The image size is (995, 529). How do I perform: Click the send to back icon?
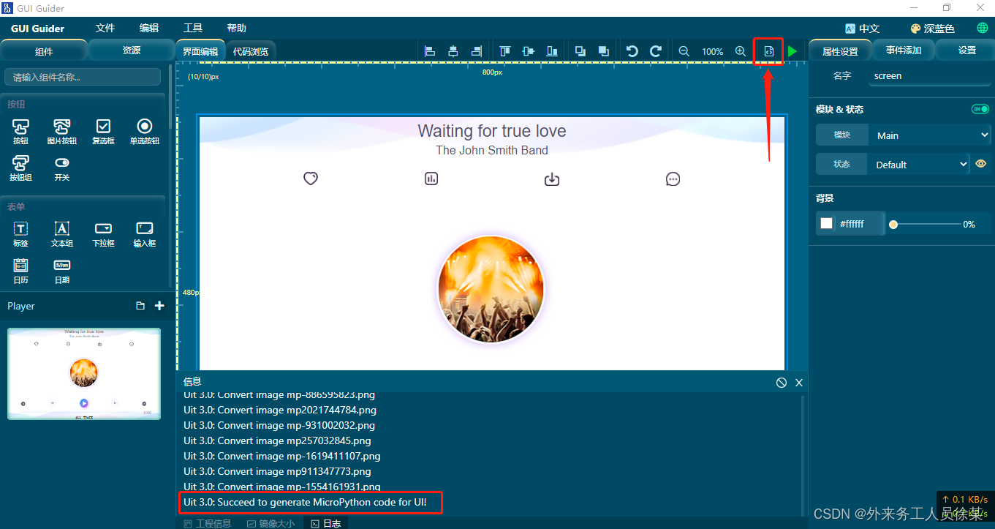604,51
